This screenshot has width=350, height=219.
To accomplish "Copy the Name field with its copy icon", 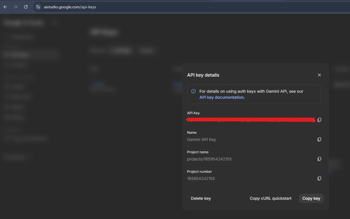I will 319,139.
